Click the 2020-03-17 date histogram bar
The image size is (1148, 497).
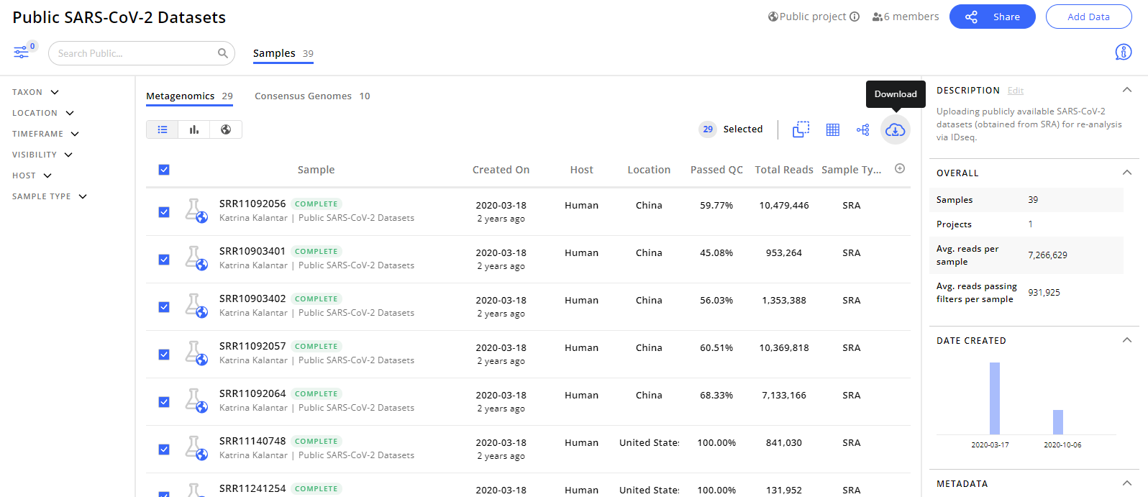tap(995, 398)
